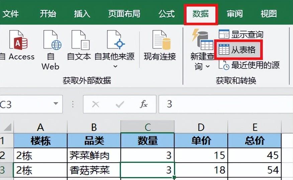
Task: Click cell C2 containing 3
Action: click(148, 155)
